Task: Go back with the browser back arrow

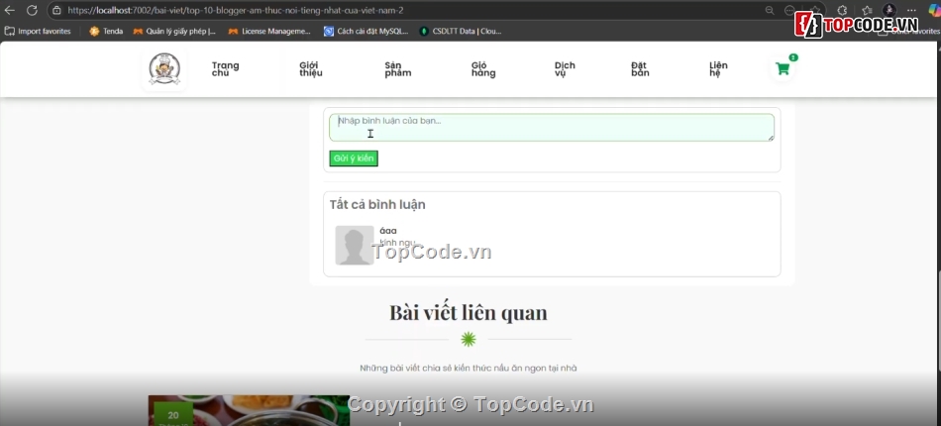Action: pos(10,10)
